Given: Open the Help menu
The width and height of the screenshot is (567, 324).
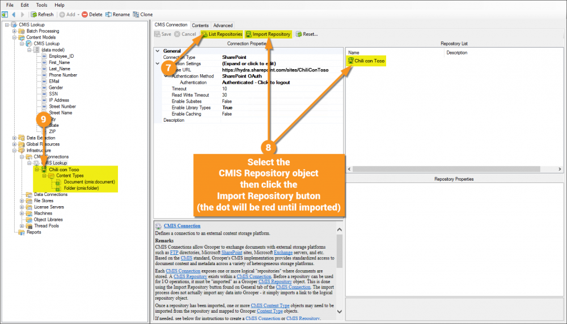Looking at the screenshot, I should (60, 5).
